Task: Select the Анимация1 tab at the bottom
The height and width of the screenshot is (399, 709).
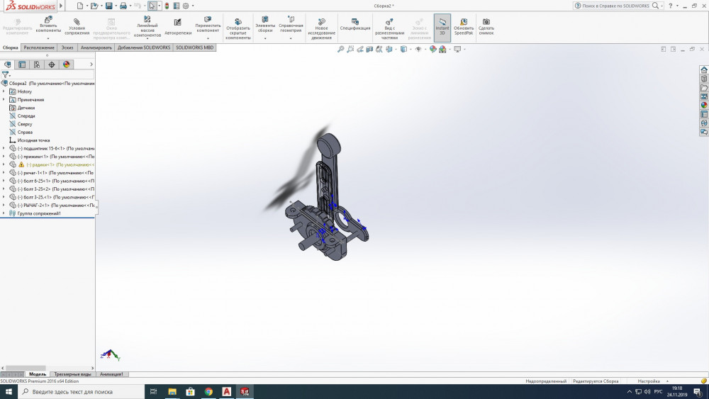Action: tap(111, 374)
